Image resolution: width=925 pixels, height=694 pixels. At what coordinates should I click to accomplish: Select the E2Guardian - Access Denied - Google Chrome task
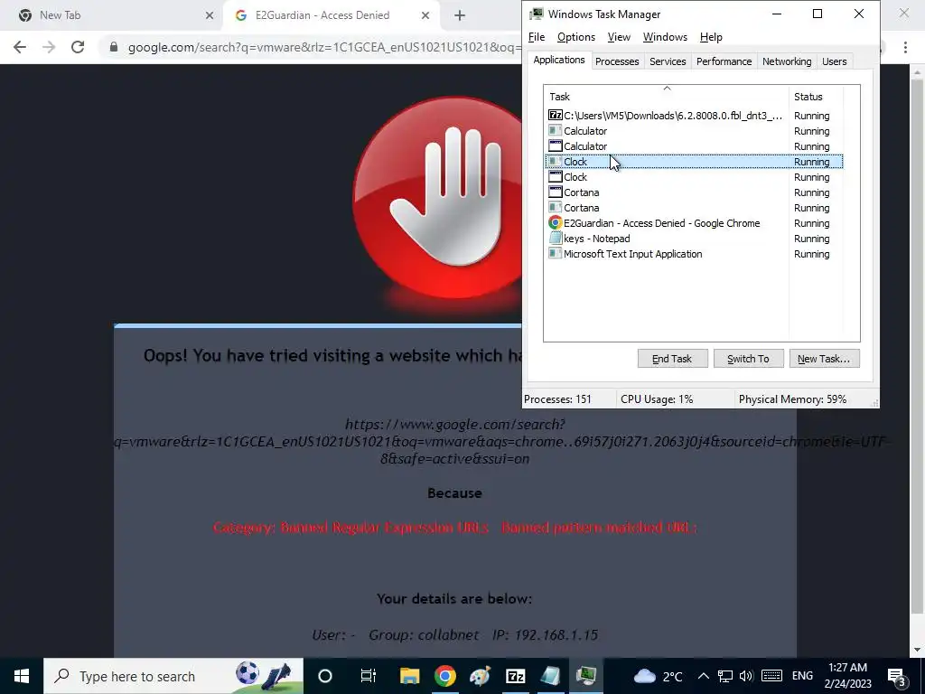(x=694, y=223)
